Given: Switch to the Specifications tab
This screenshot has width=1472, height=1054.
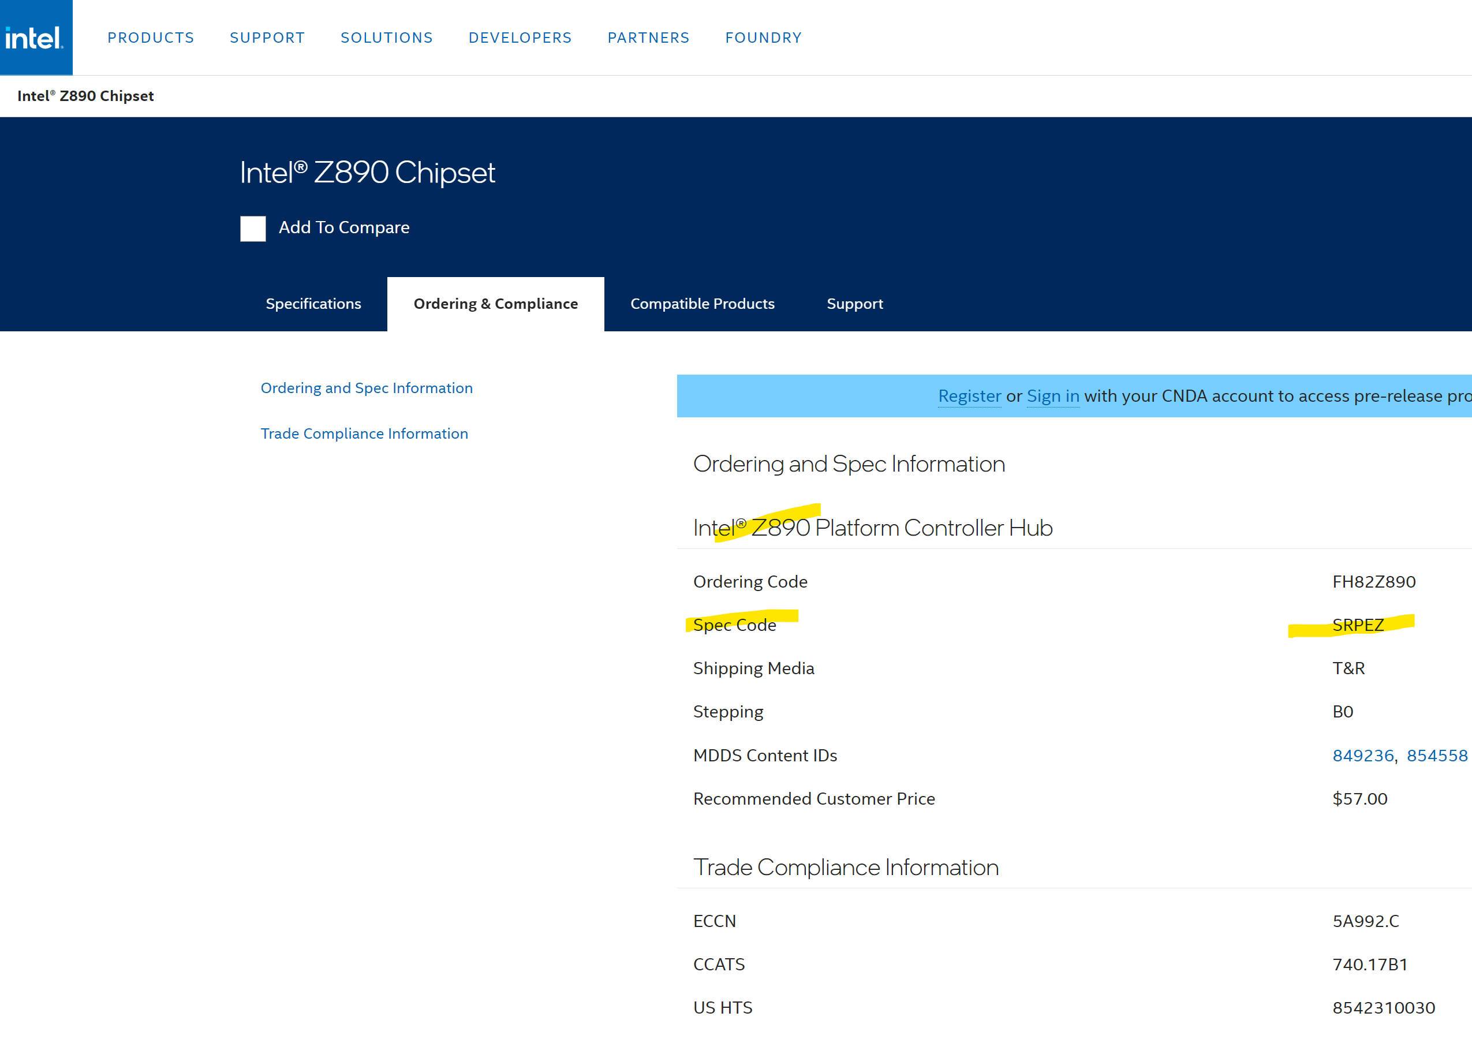Looking at the screenshot, I should (x=313, y=304).
